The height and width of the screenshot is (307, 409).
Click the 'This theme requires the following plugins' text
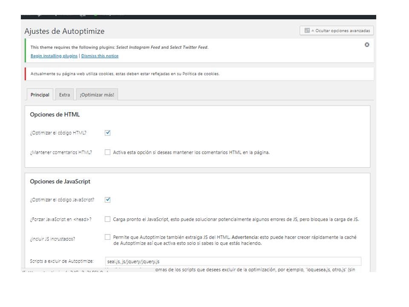pyautogui.click(x=119, y=47)
